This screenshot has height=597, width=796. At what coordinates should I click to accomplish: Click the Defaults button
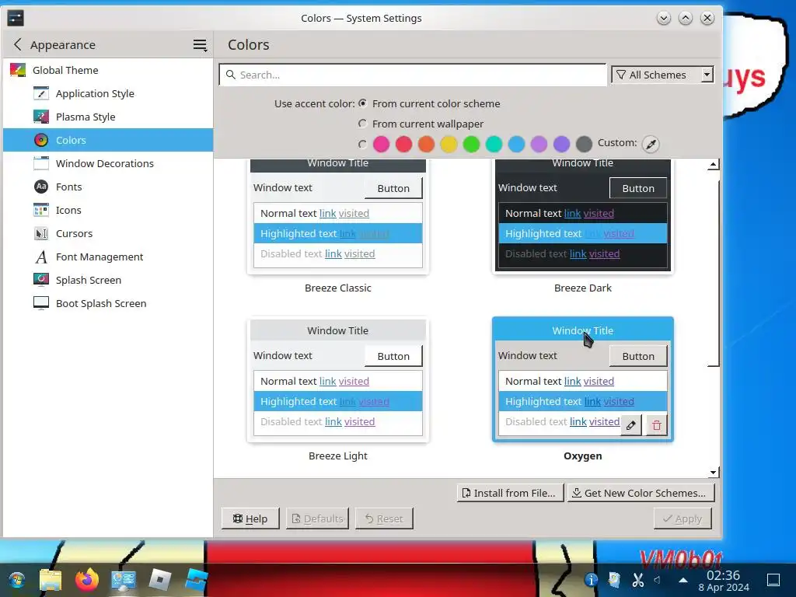[x=317, y=518]
